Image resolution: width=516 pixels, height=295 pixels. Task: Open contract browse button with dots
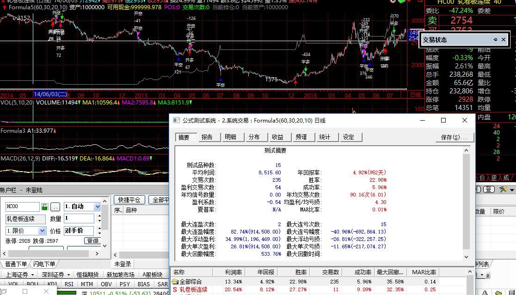tap(55, 207)
